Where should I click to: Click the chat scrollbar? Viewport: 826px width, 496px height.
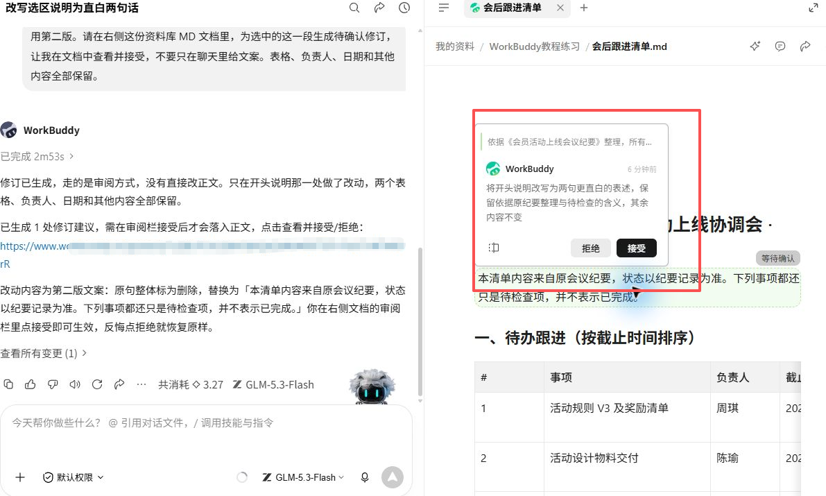420,321
